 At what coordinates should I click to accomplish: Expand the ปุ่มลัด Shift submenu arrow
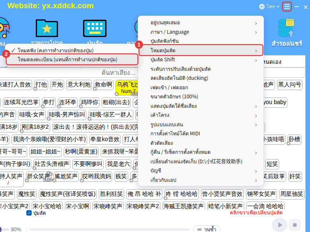pos(256,60)
